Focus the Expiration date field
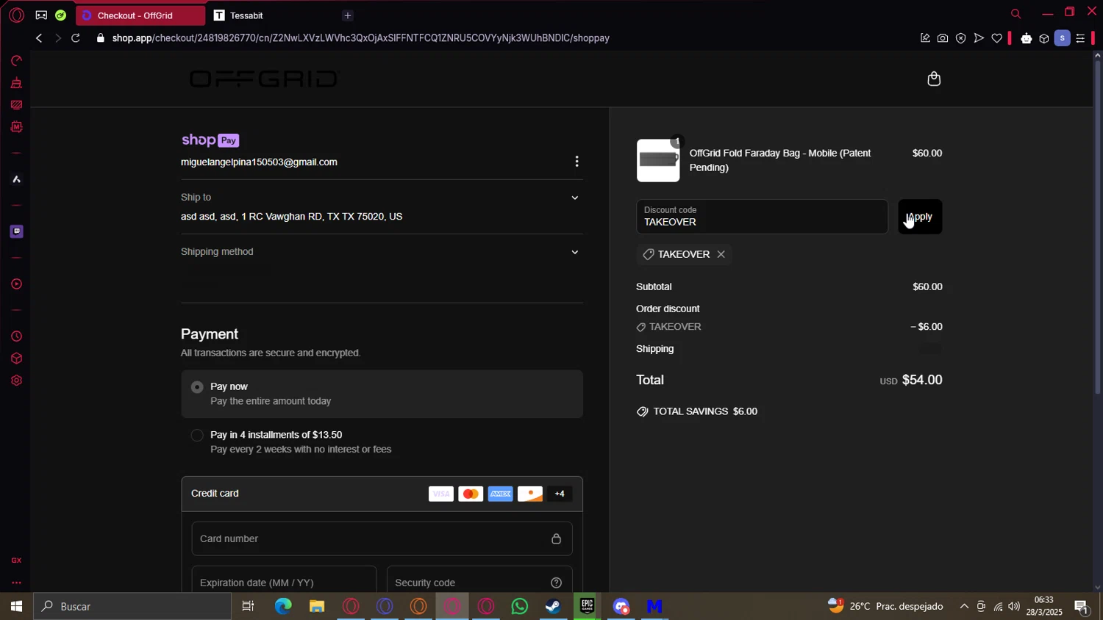 click(284, 580)
